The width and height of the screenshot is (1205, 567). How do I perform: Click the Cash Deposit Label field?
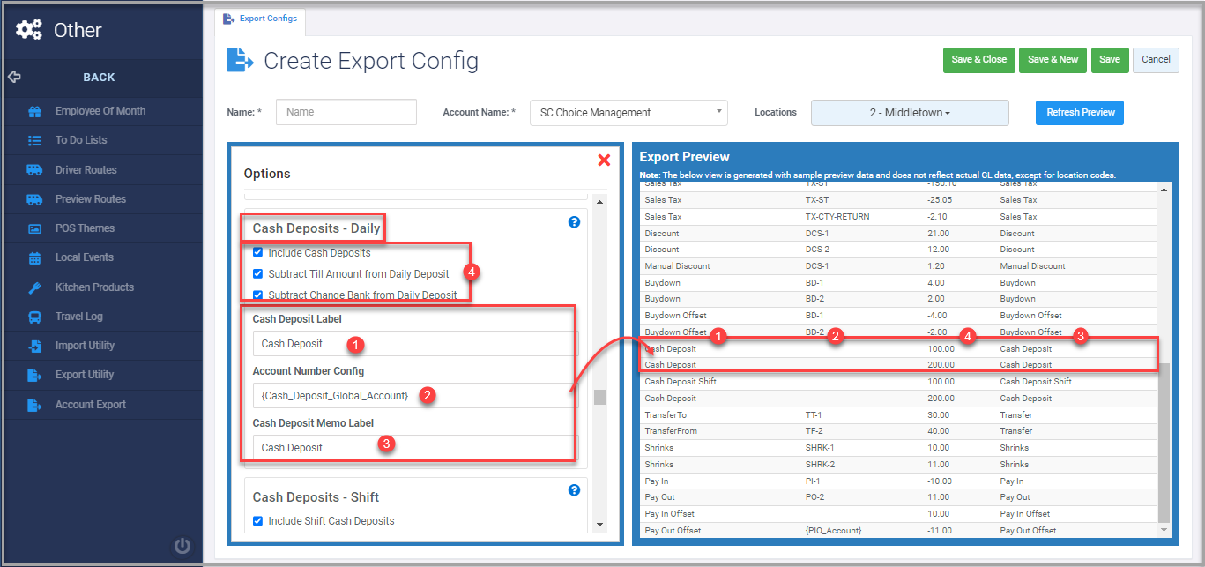[415, 344]
